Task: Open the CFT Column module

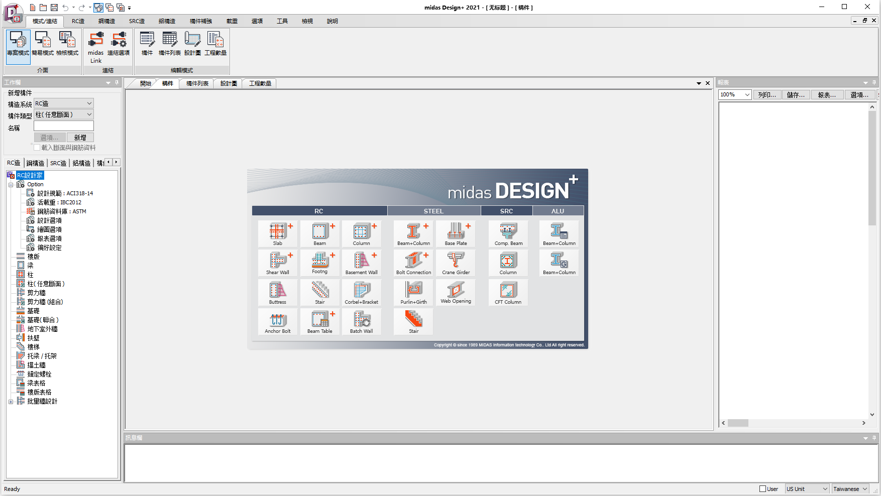Action: [508, 292]
